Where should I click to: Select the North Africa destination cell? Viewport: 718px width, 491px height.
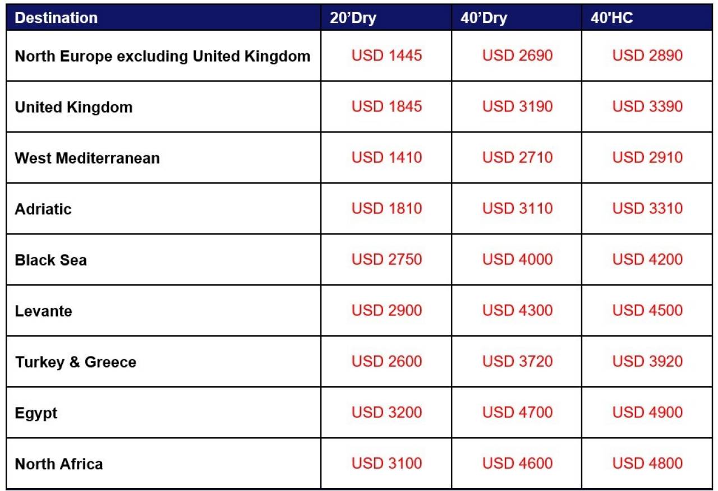coord(164,464)
